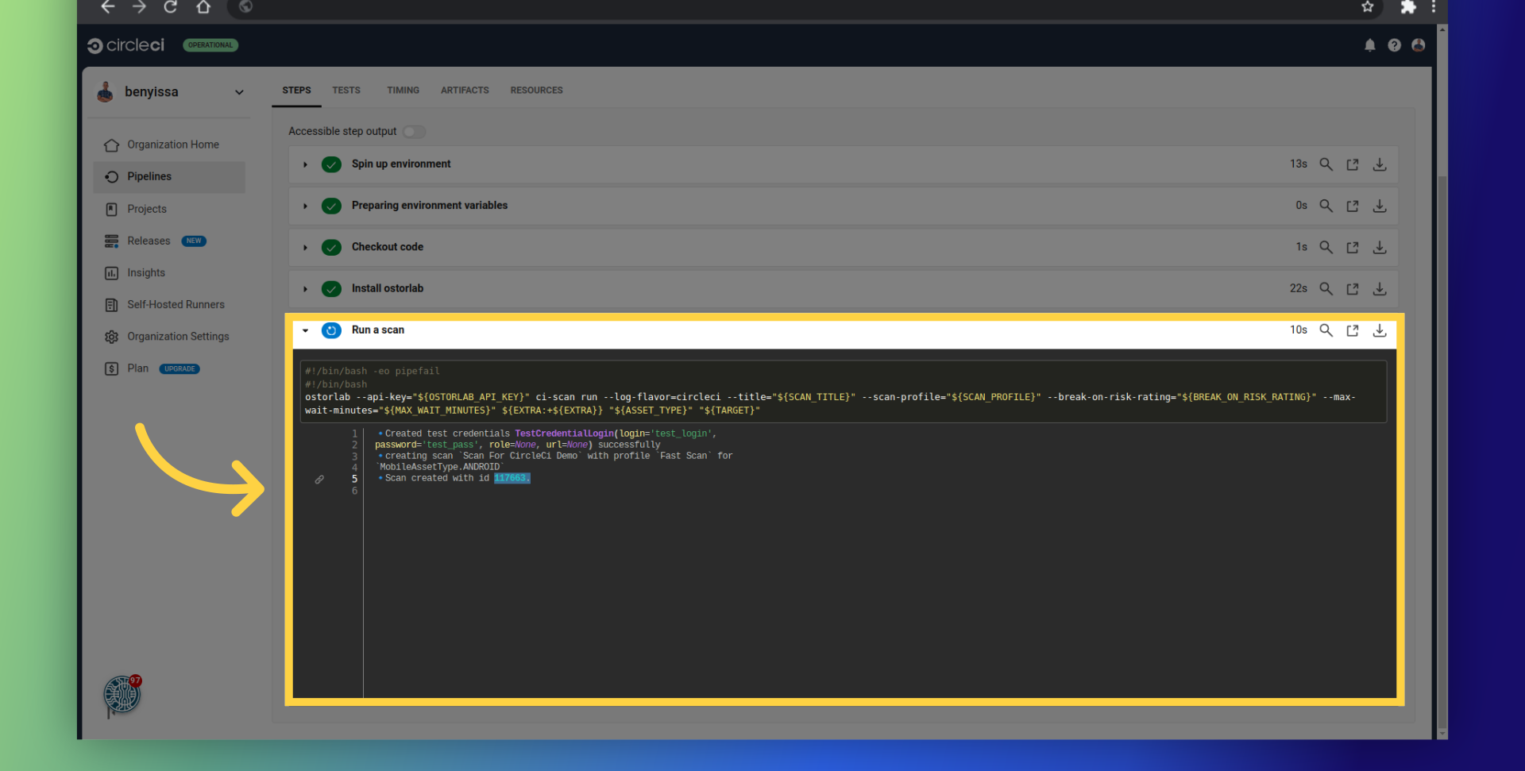Open the help question mark icon

[x=1394, y=45]
